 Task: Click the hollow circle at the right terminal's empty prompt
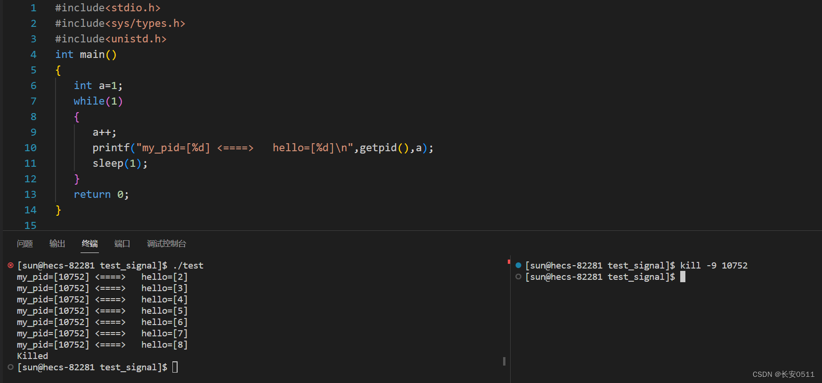pyautogui.click(x=518, y=277)
